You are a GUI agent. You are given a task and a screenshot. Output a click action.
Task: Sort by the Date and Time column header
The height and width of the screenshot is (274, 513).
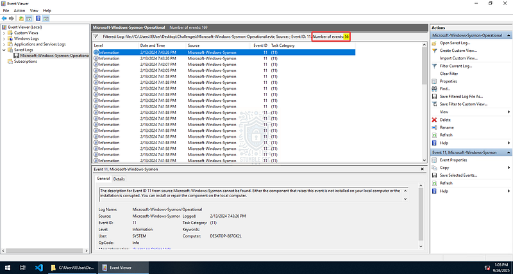(x=162, y=45)
